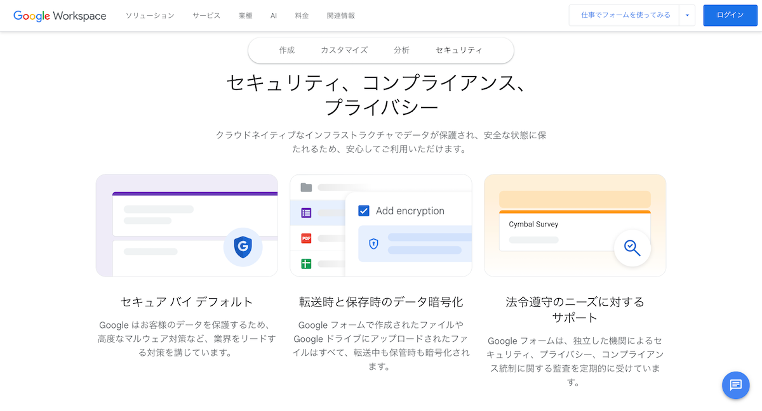Open the AI menu item
762x411 pixels.
tap(274, 15)
